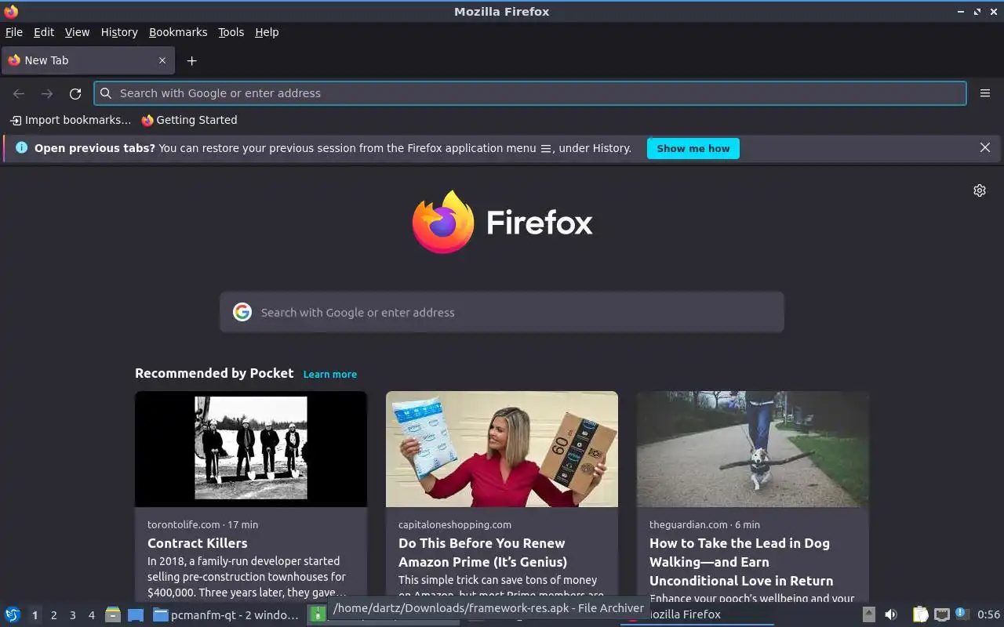Image resolution: width=1004 pixels, height=627 pixels.
Task: Click the torontolife.com source text
Action: [x=184, y=524]
